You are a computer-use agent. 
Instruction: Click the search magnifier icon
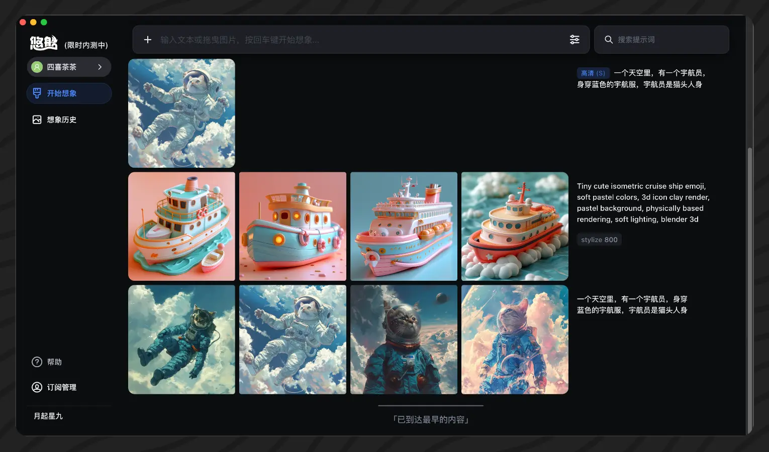[x=609, y=40]
